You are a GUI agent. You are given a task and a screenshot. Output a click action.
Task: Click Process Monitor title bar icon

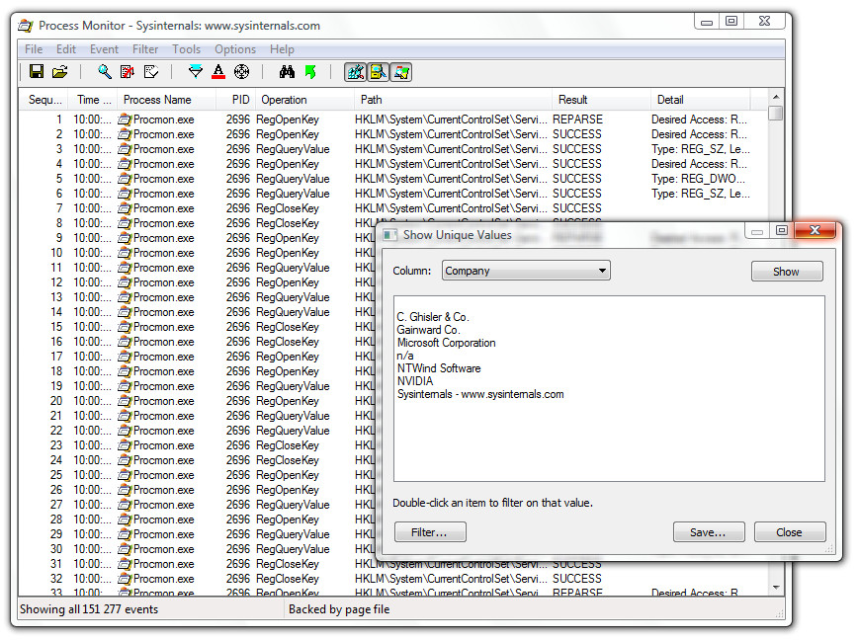25,25
